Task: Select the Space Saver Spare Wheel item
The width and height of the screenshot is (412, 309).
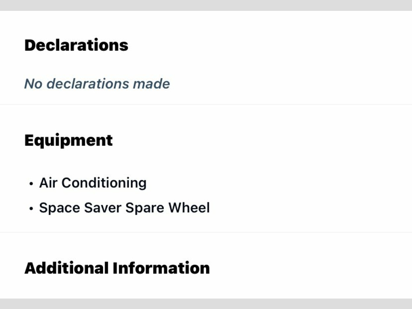Action: (x=124, y=208)
